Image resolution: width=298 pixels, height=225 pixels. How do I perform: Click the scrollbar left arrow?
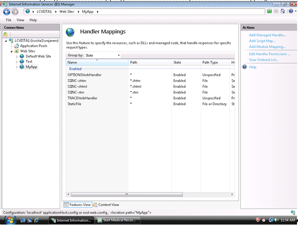click(68, 194)
